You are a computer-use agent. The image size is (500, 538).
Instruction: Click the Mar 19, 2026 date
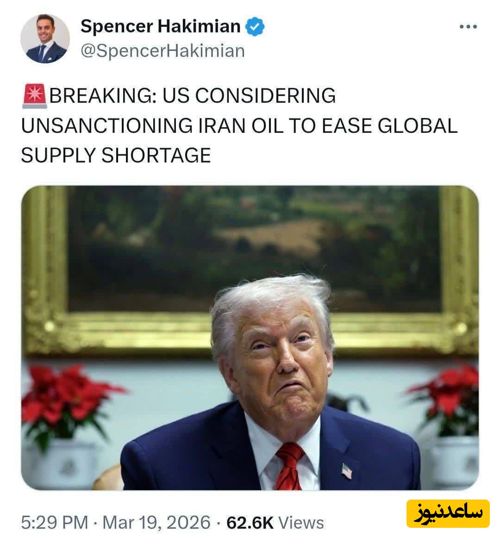click(x=156, y=523)
